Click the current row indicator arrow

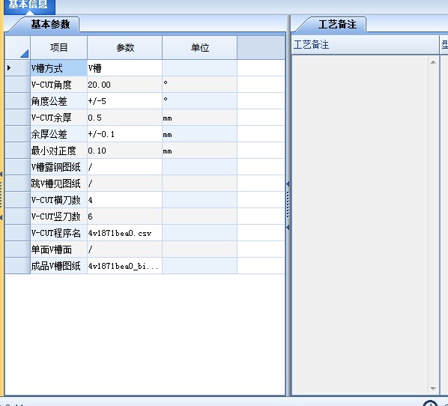point(9,68)
